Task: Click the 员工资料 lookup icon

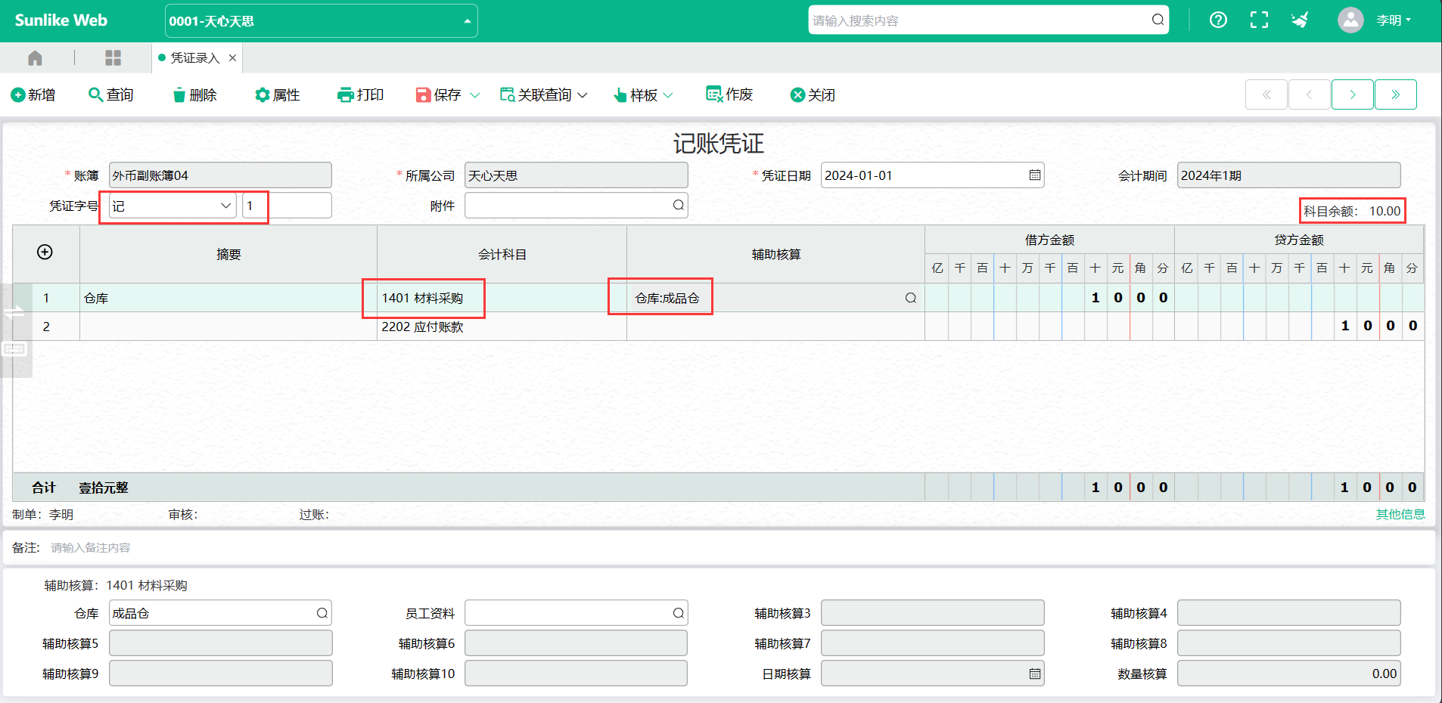Action: pos(679,613)
